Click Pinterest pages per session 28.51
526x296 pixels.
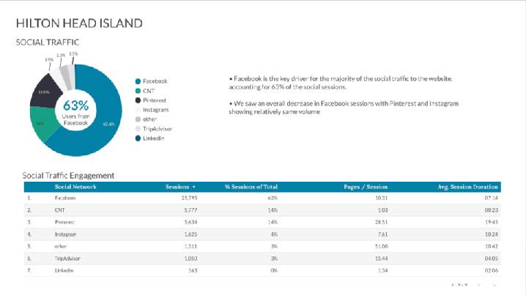coord(382,222)
